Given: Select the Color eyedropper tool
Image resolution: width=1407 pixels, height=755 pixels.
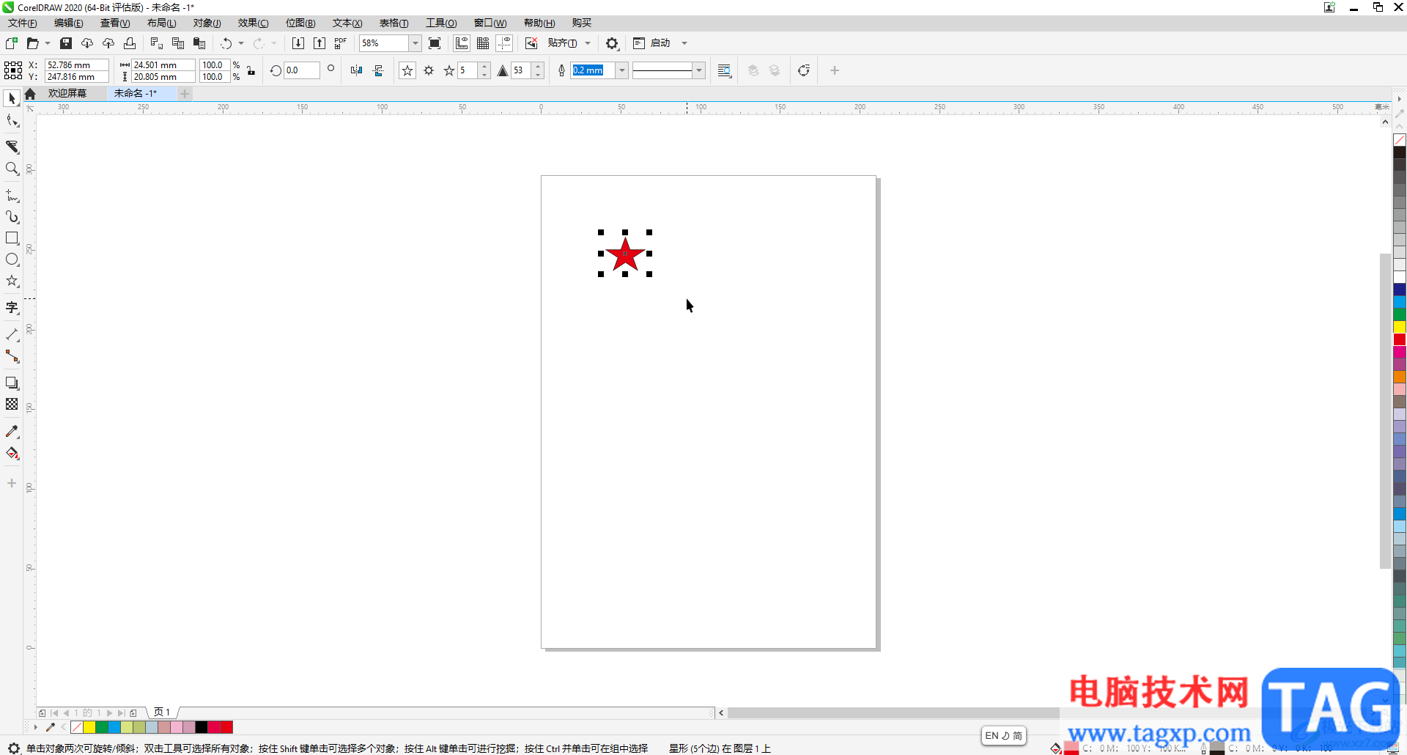Looking at the screenshot, I should (x=12, y=432).
